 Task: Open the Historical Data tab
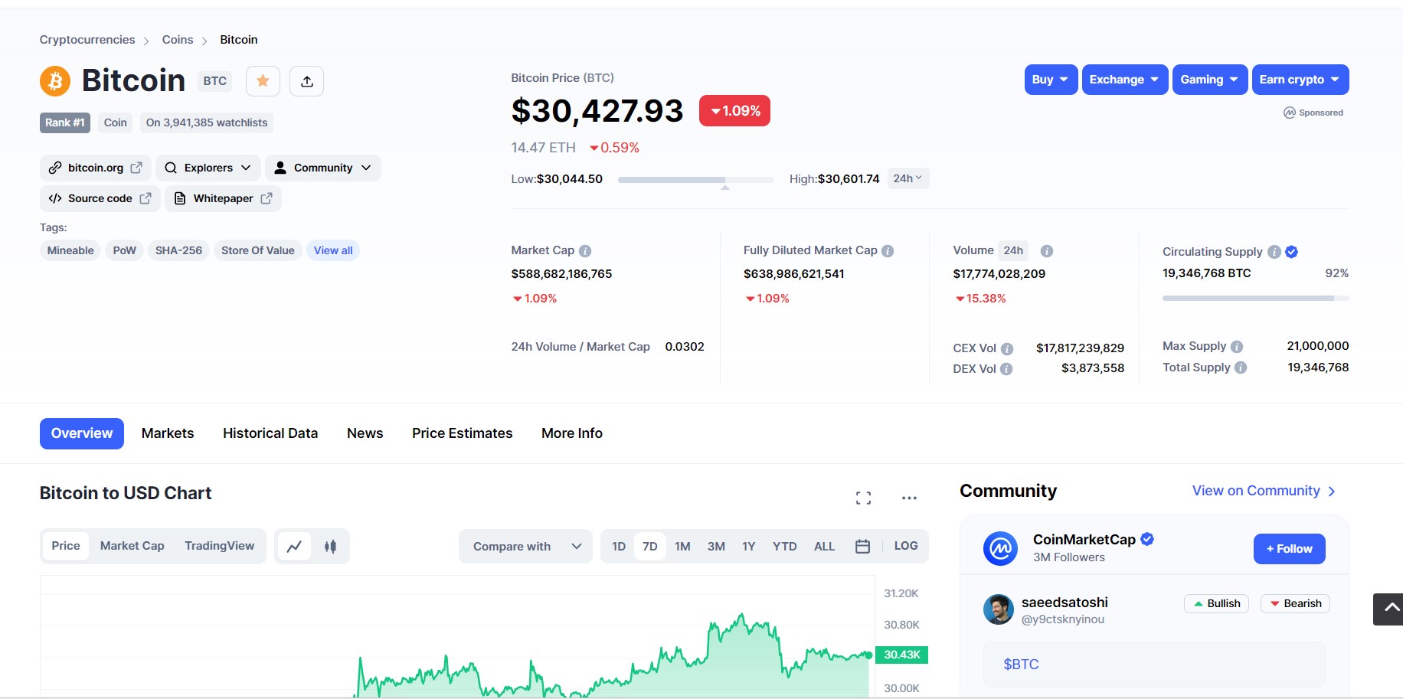[x=270, y=433]
